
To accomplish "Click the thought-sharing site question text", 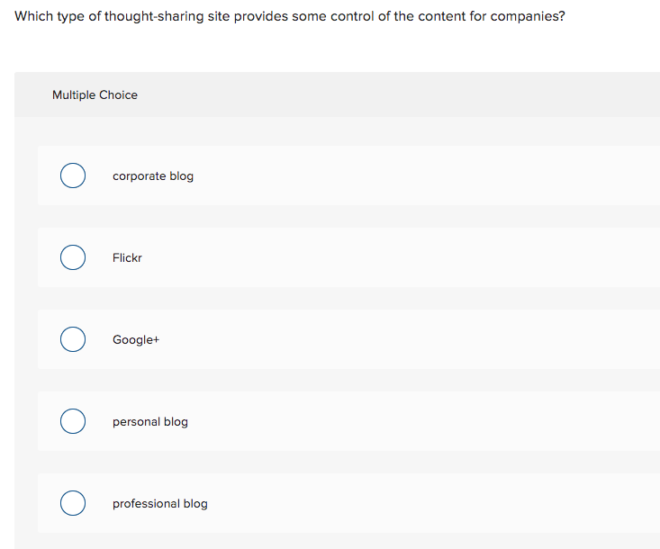I will (x=290, y=16).
